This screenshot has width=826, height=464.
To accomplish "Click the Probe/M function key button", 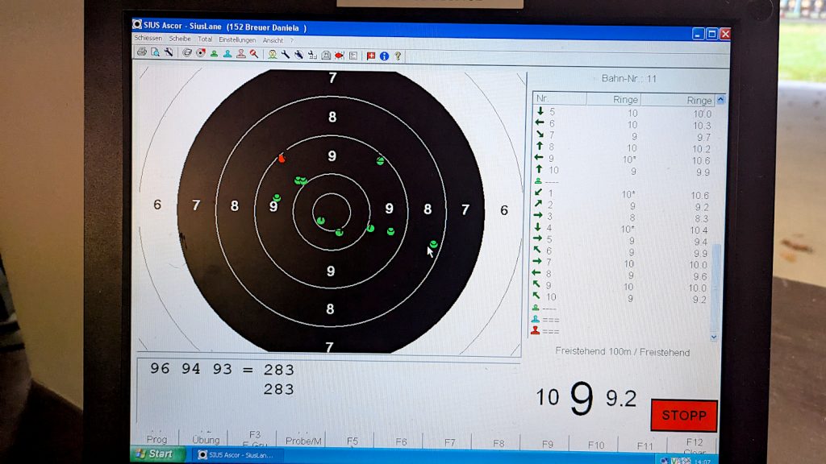I will click(x=303, y=441).
